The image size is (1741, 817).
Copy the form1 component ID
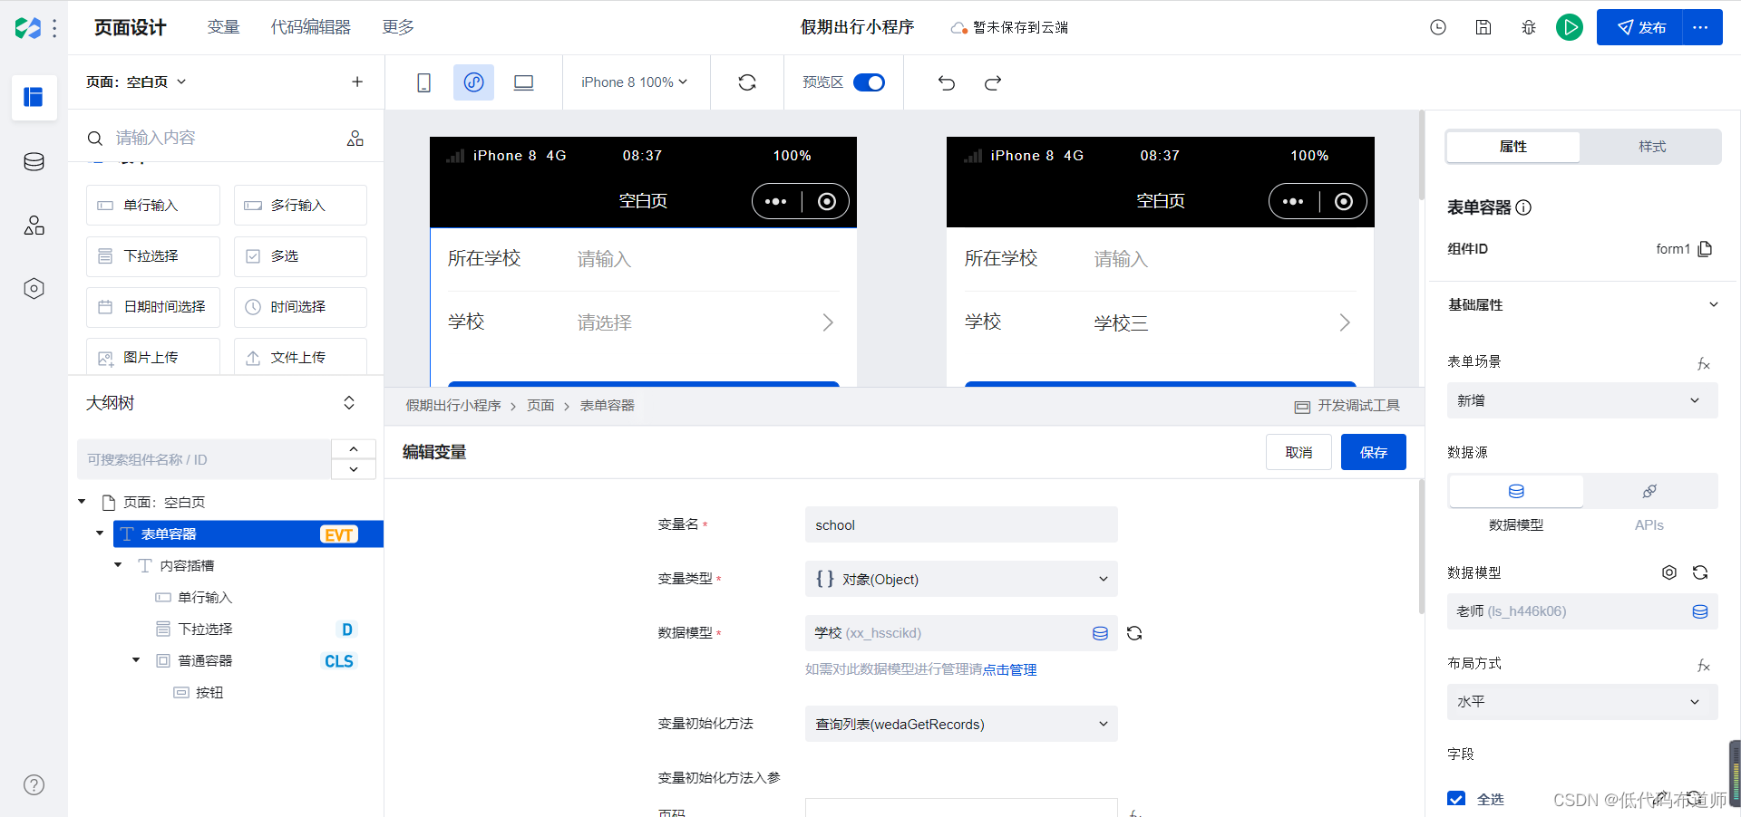[1705, 249]
